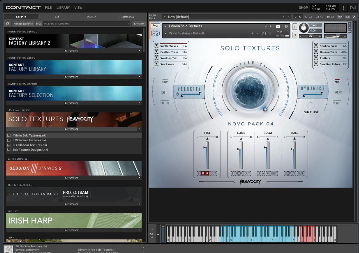Click the Manage Libraries button
This screenshot has width=359, height=253.
coord(23,24)
